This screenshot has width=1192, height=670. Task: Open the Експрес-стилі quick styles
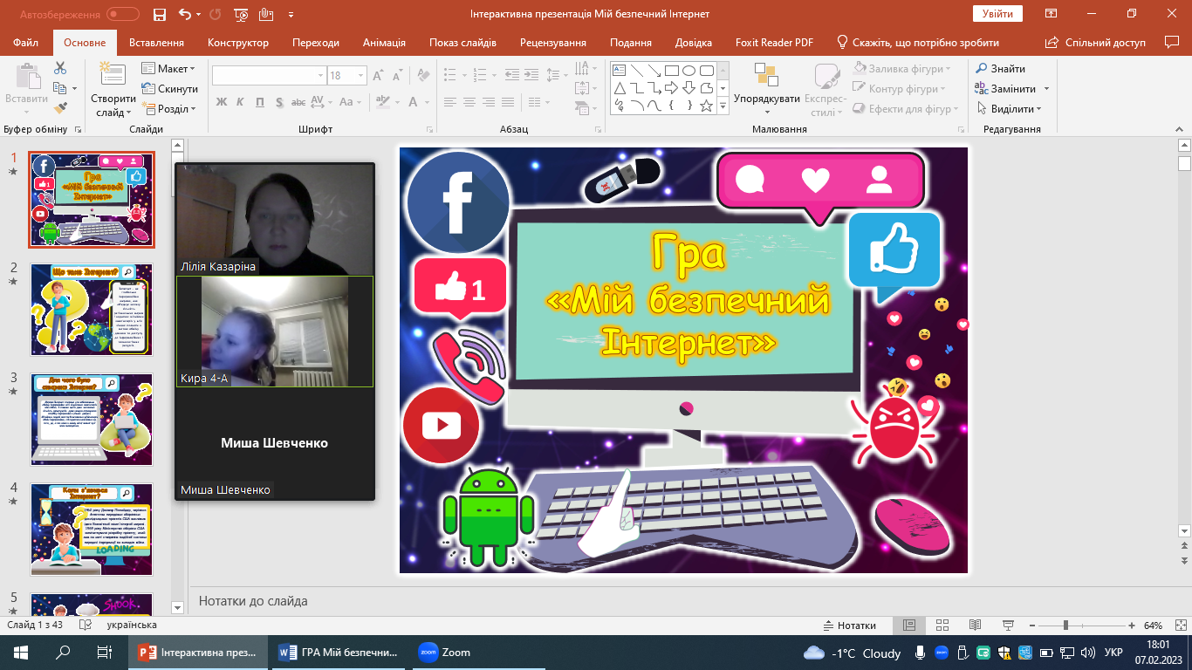825,90
